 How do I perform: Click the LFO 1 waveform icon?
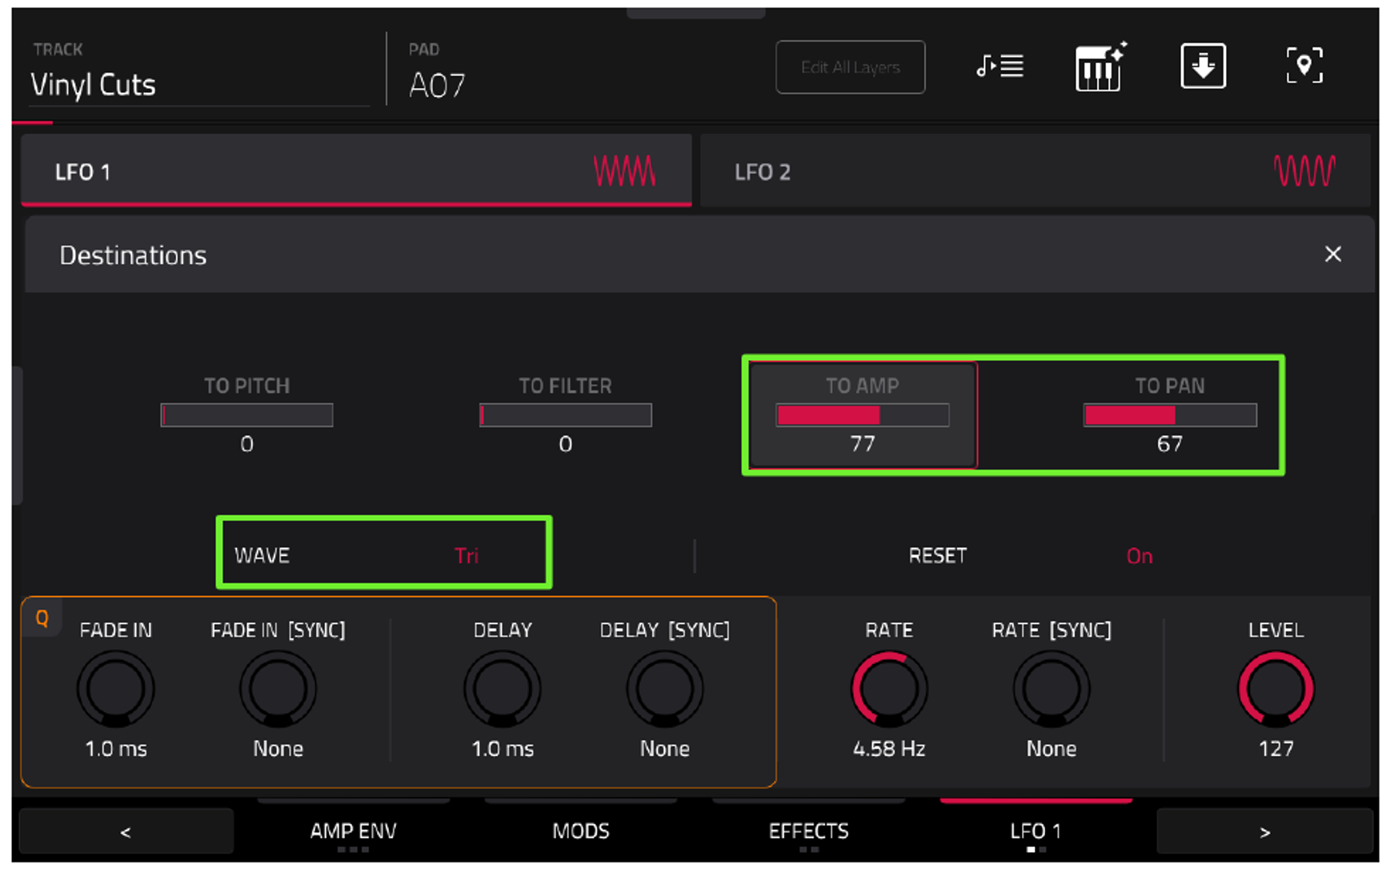coord(624,171)
